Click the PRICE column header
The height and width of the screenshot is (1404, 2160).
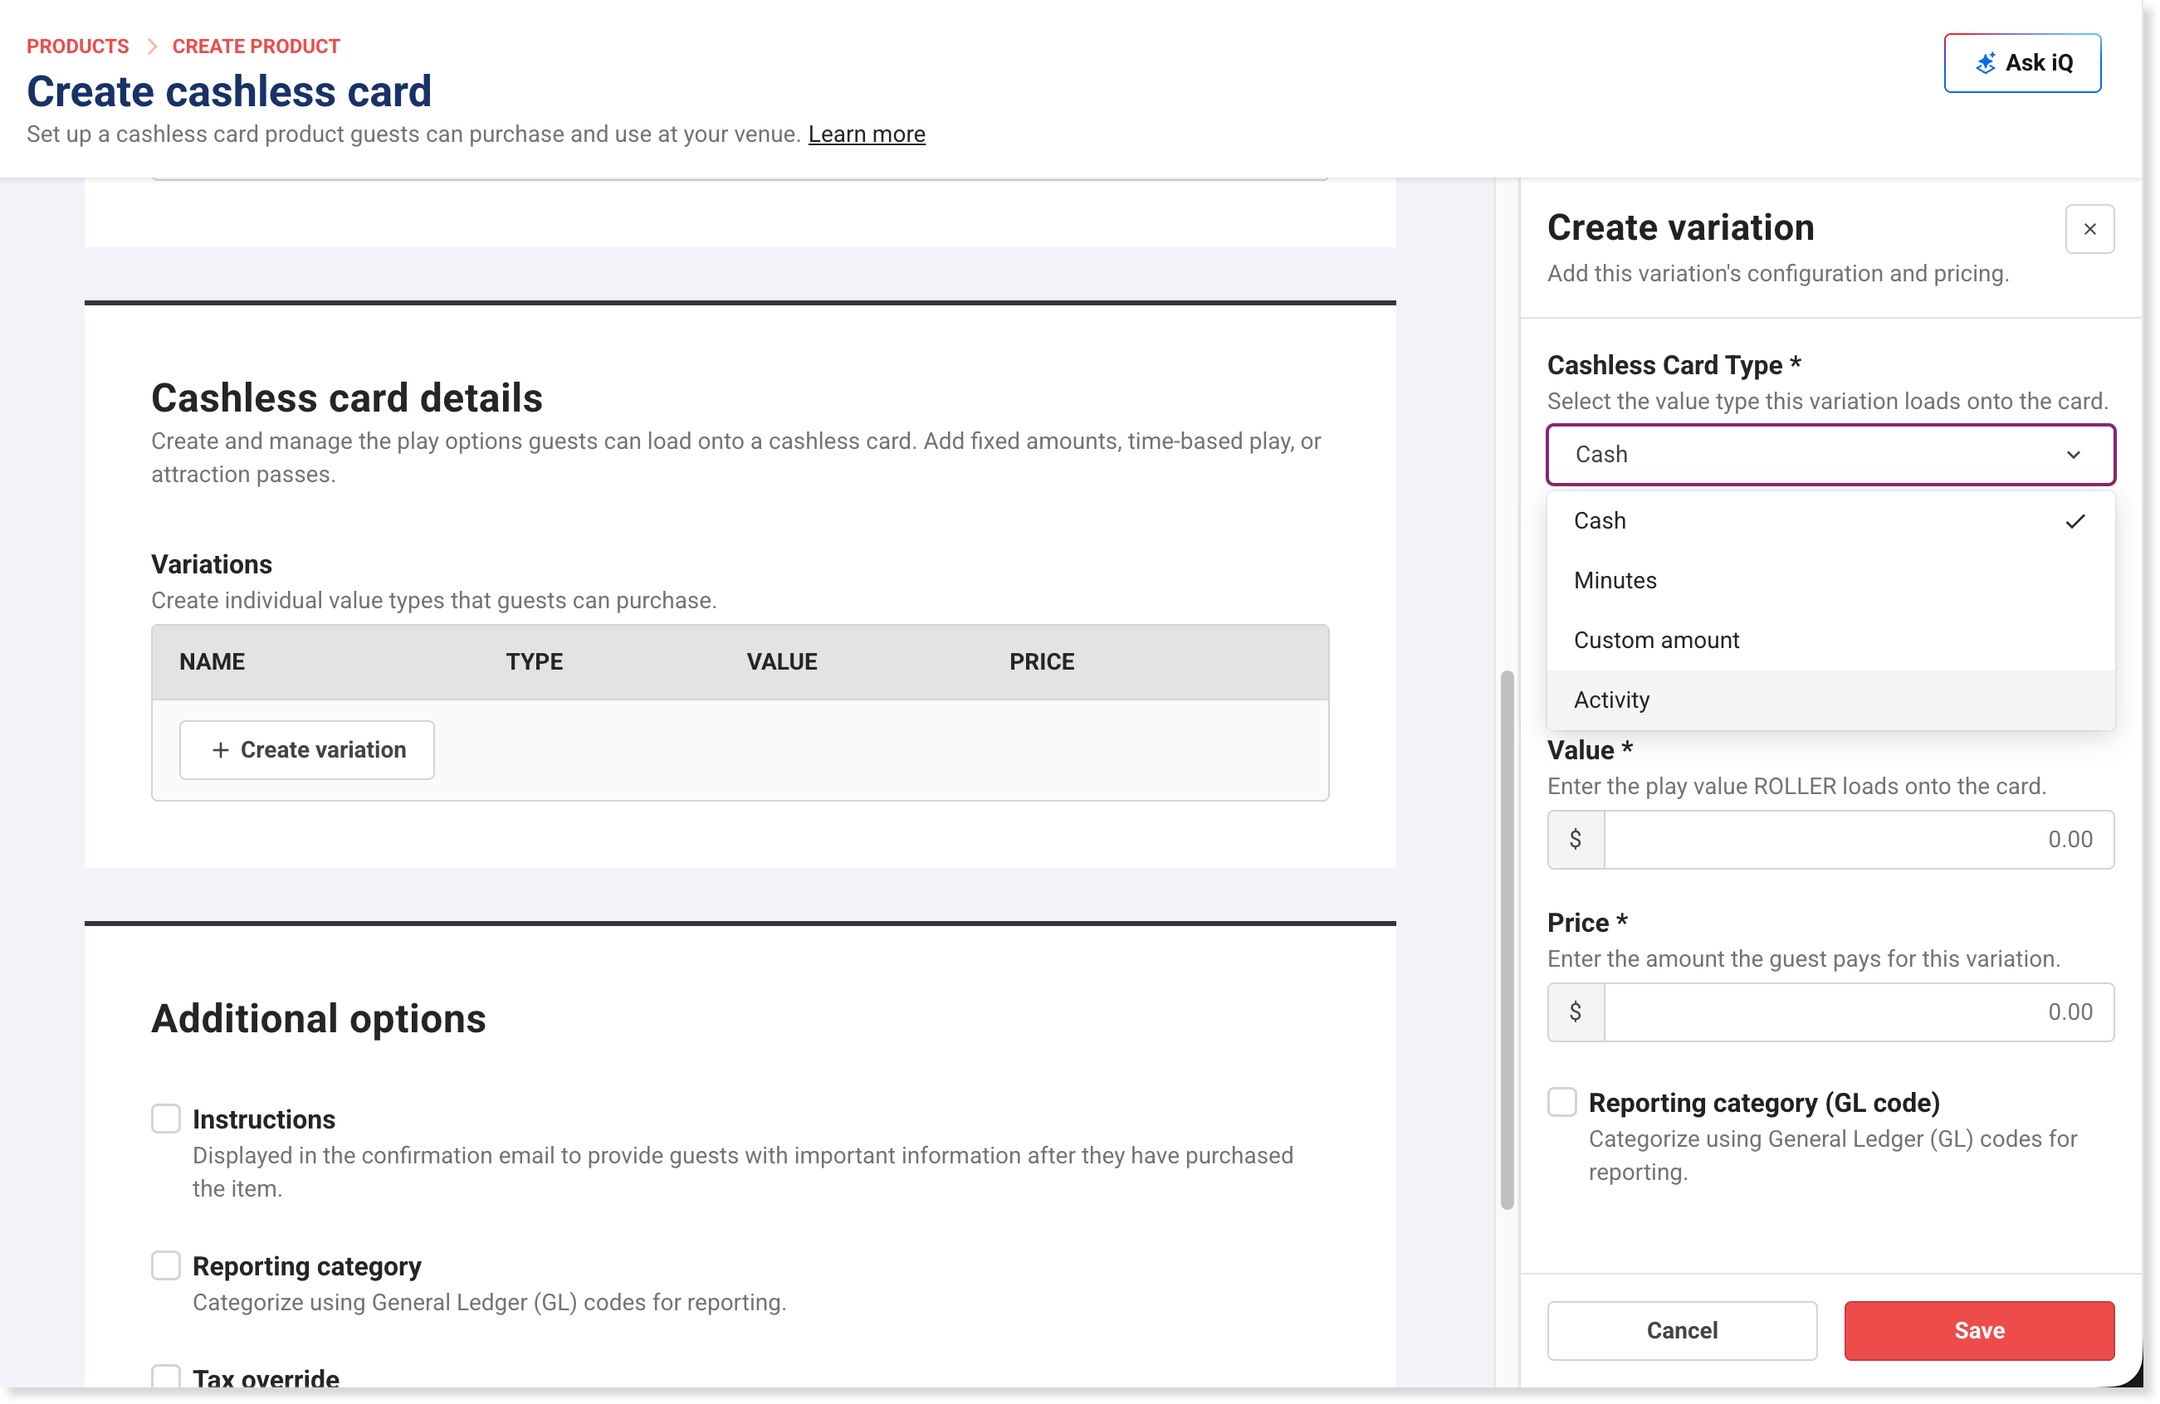(x=1042, y=661)
